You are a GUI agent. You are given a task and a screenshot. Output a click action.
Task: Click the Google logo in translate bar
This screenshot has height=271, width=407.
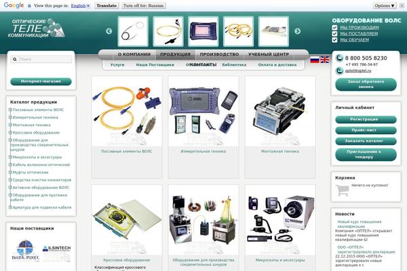(14, 5)
